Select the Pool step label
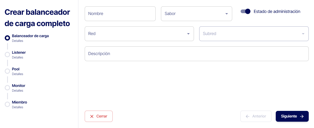This screenshot has width=314, height=128. pyautogui.click(x=16, y=69)
